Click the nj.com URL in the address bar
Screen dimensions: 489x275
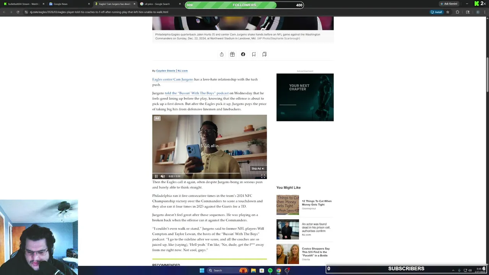[99, 12]
